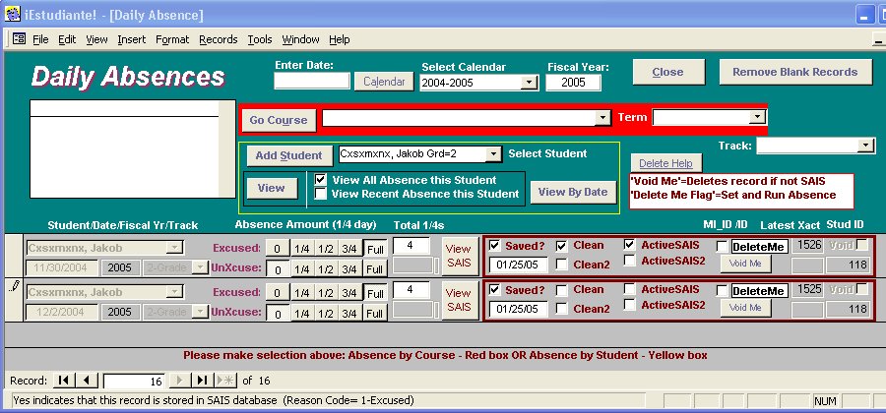The height and width of the screenshot is (413, 886).
Task: Open the Records menu
Action: tap(219, 39)
